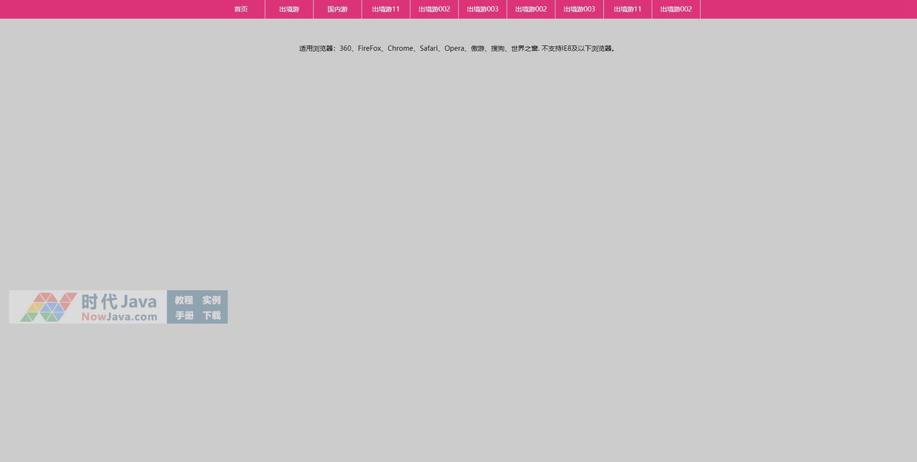Open the 首页 menu item

coord(241,9)
